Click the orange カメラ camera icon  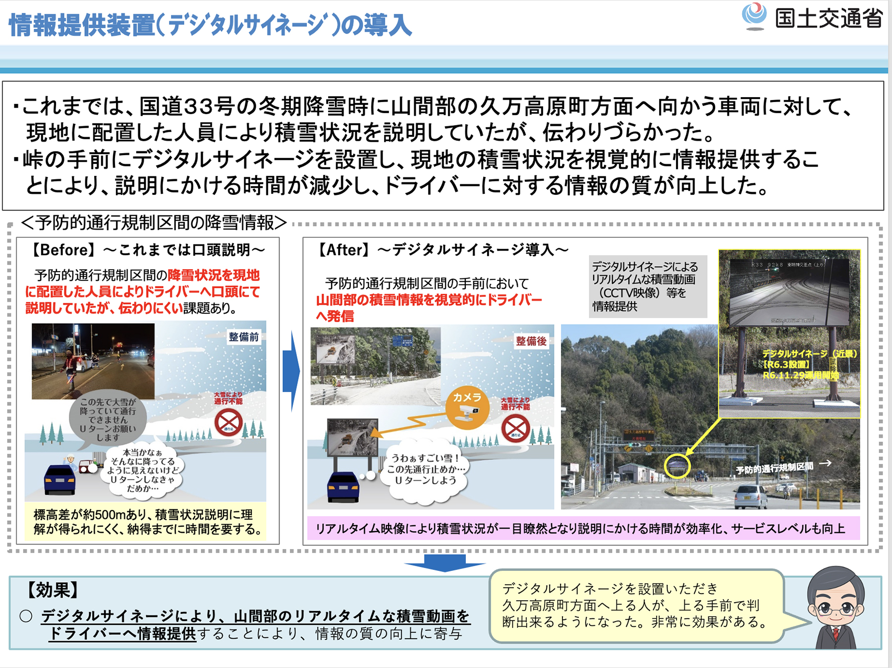point(467,407)
